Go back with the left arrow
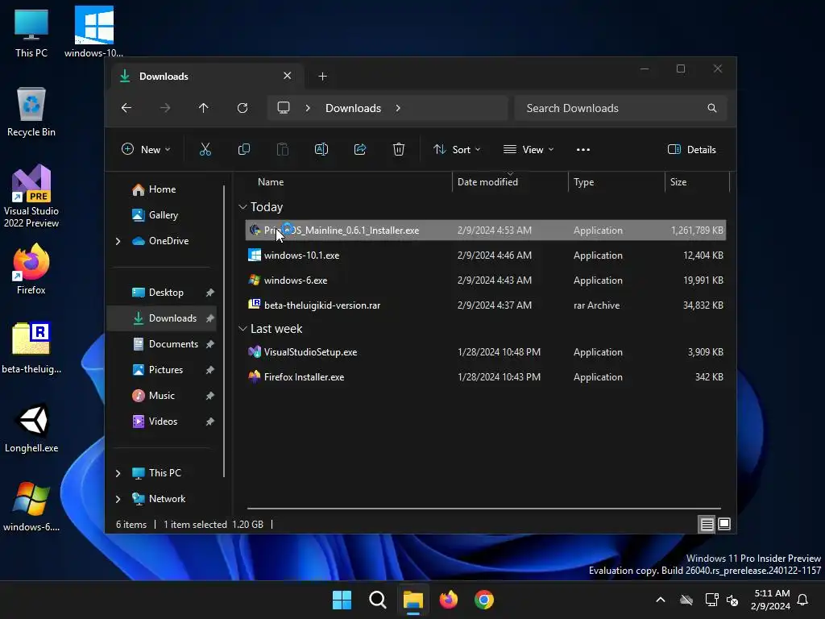825x619 pixels. (126, 108)
